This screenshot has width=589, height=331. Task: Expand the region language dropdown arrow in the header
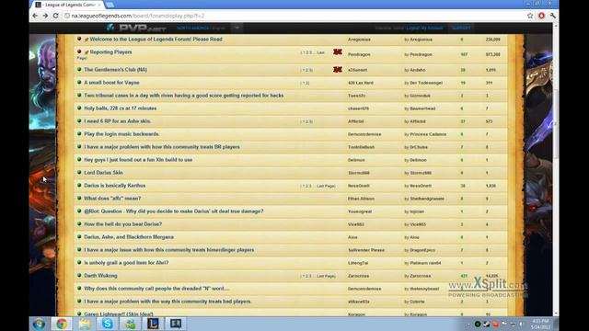pyautogui.click(x=237, y=28)
